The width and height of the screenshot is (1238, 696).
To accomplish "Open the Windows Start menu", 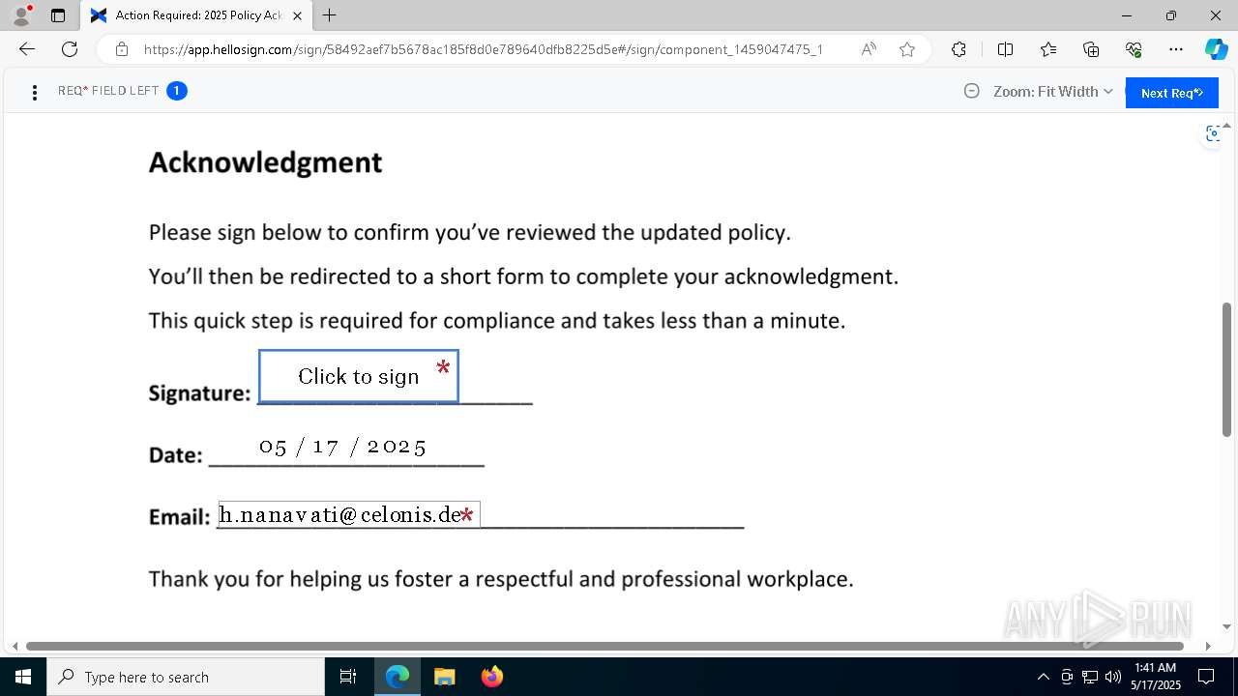I will (23, 677).
